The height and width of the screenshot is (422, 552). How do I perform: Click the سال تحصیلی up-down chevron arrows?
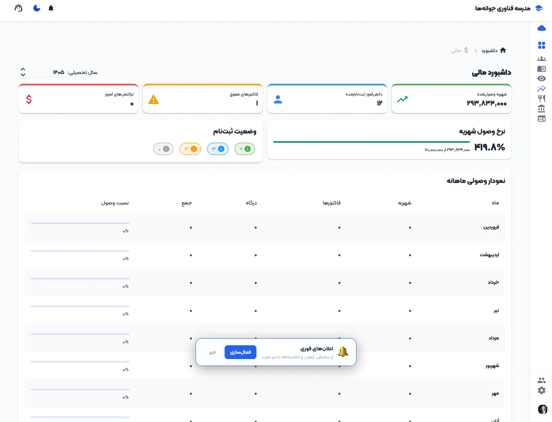coord(23,72)
